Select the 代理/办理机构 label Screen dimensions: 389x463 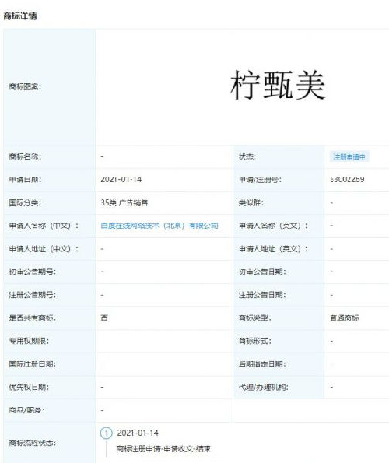click(x=263, y=387)
